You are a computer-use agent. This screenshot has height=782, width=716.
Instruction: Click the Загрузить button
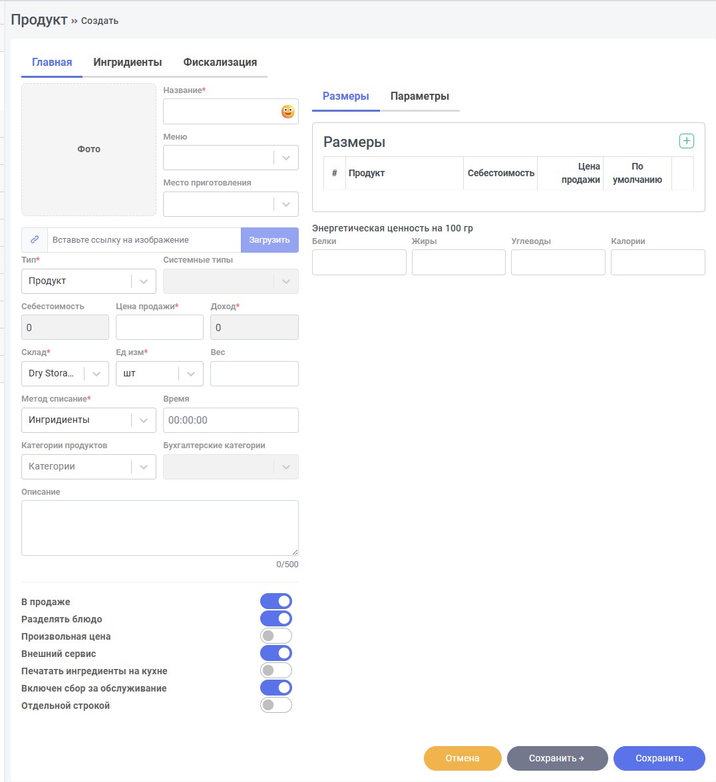pos(269,240)
